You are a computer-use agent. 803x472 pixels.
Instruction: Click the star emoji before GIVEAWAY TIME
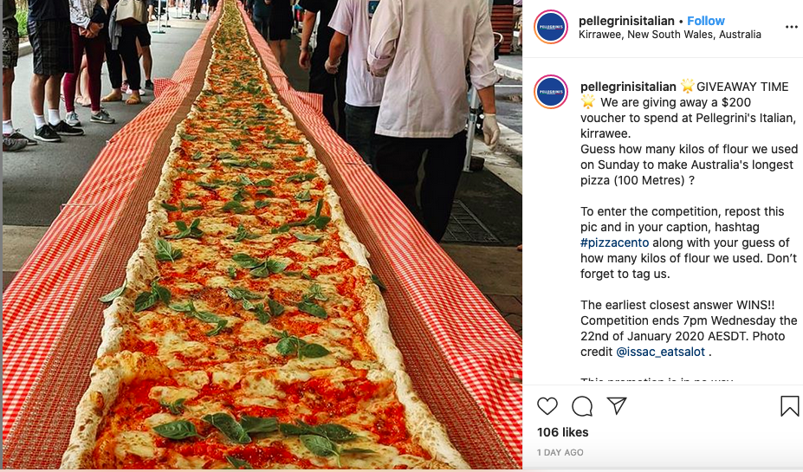tap(687, 86)
